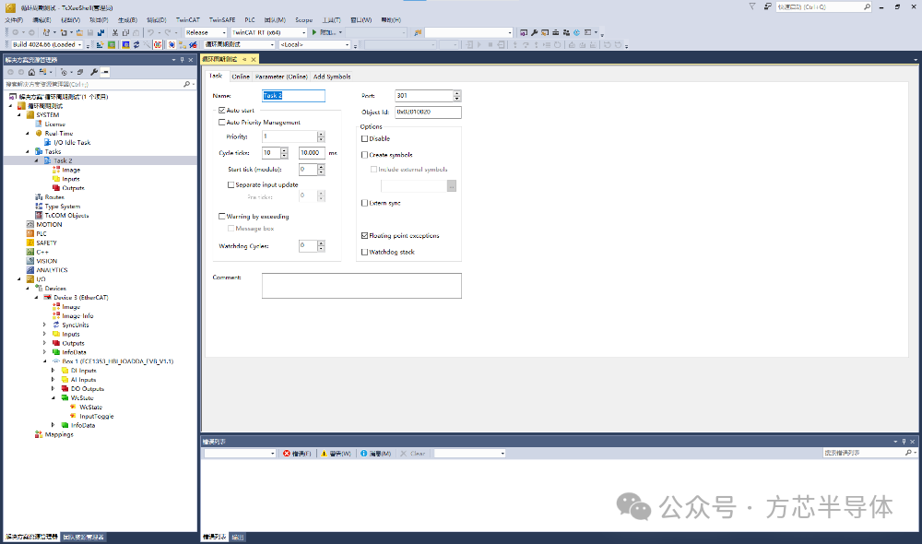This screenshot has height=544, width=922.
Task: Click the Collapse All icon in Solution Explorer
Action: click(80, 72)
